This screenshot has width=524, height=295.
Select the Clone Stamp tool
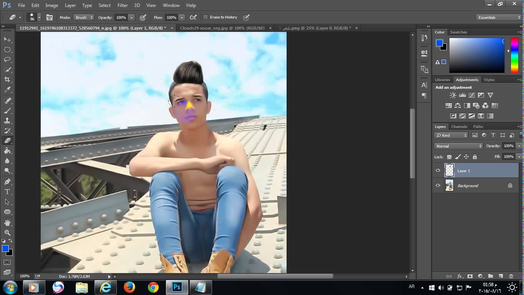(x=7, y=121)
